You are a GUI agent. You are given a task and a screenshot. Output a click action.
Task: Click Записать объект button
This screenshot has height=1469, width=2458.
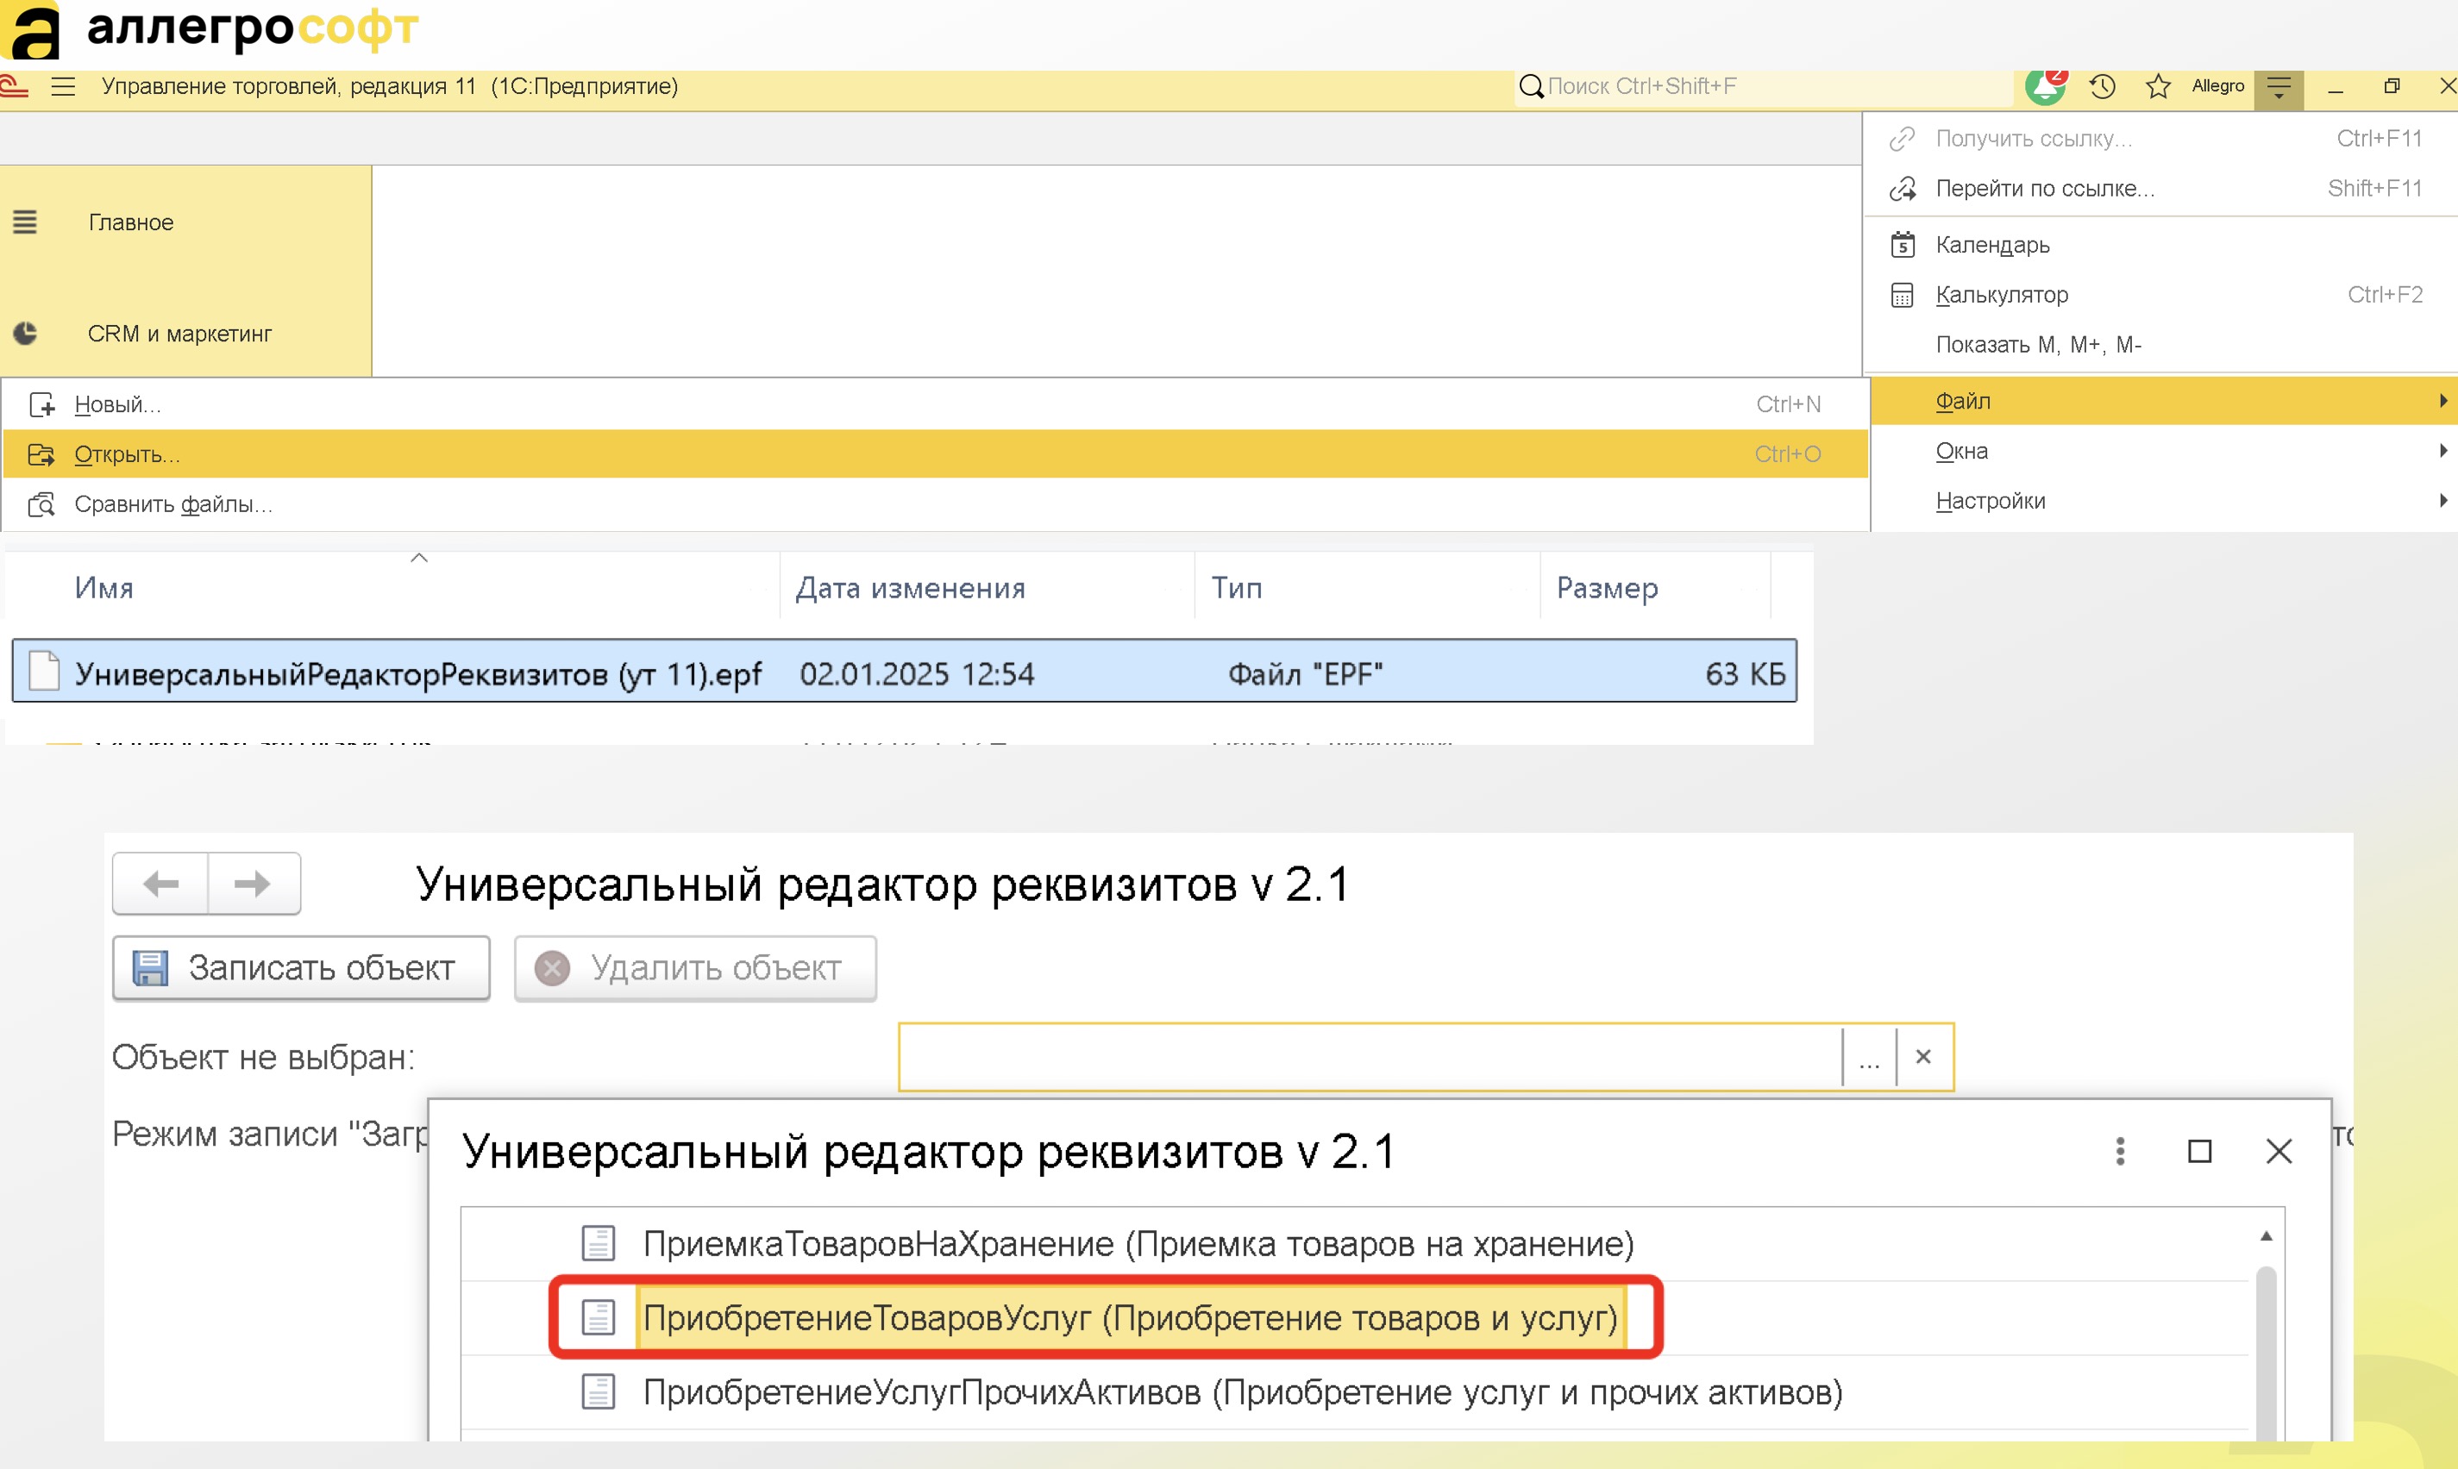[301, 968]
